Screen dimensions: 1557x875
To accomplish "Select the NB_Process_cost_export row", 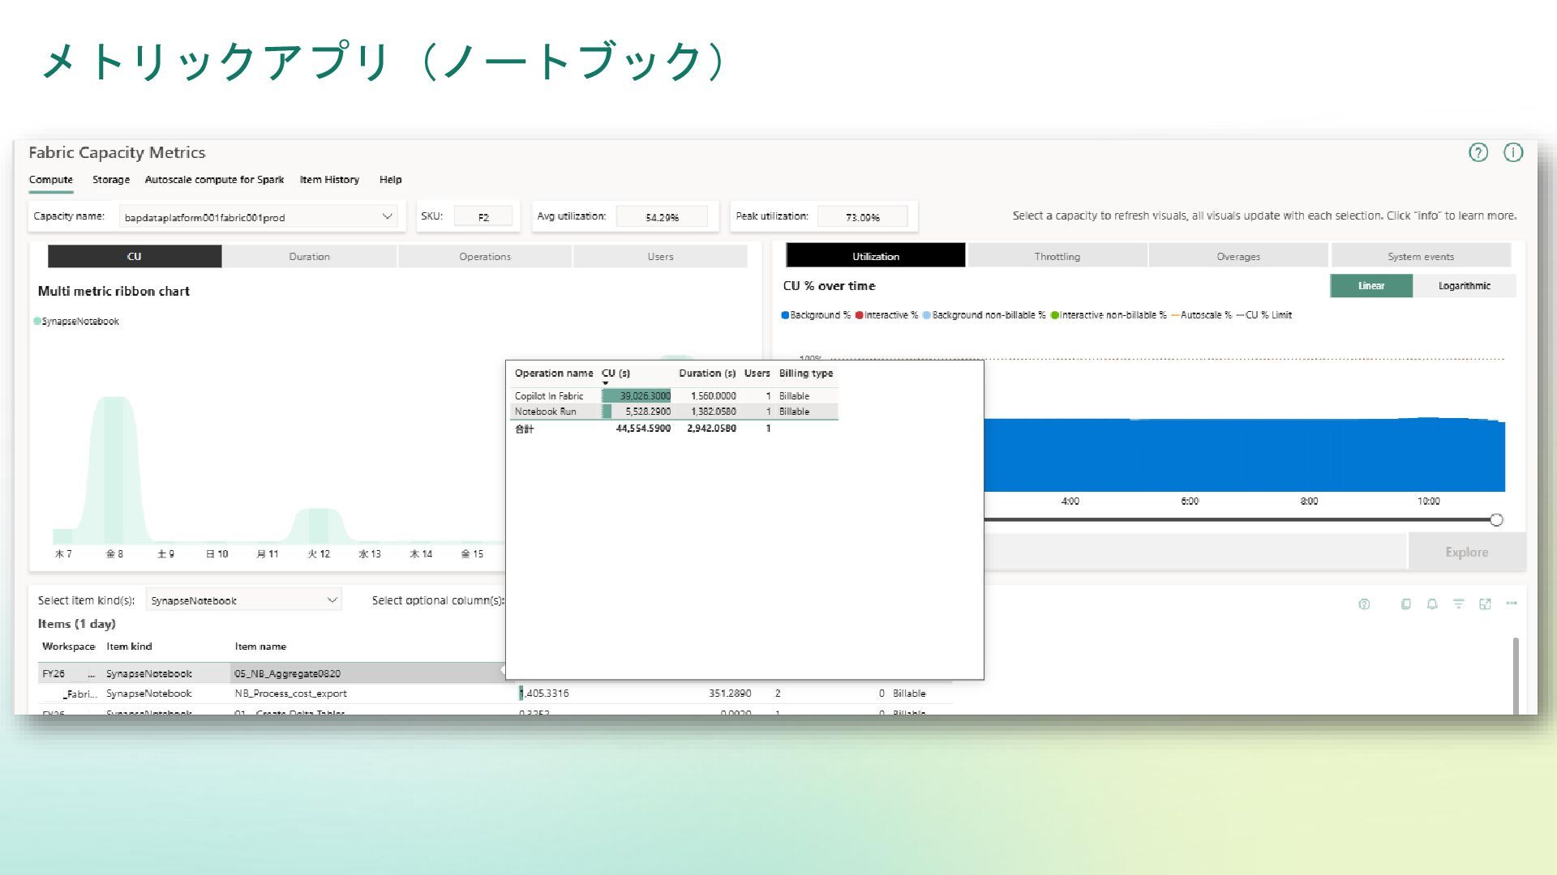I will 495,694.
